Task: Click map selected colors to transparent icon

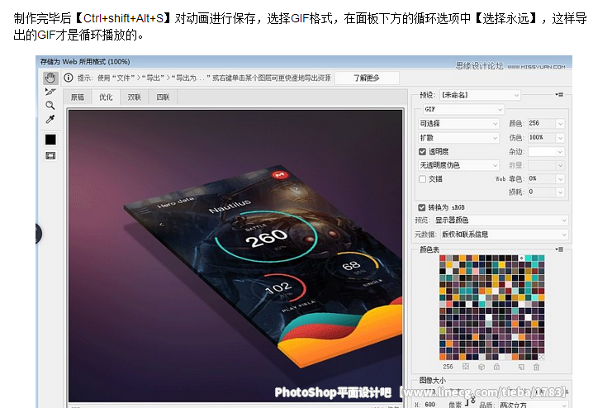Action: (466, 367)
